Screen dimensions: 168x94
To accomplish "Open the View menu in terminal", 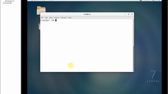I will click(51, 18).
